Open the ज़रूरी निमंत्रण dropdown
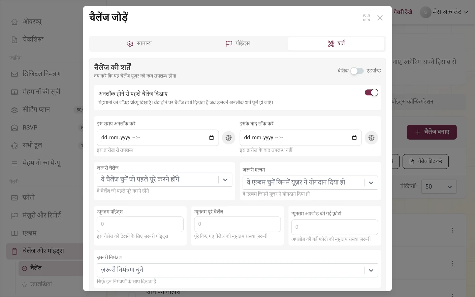 (237, 270)
